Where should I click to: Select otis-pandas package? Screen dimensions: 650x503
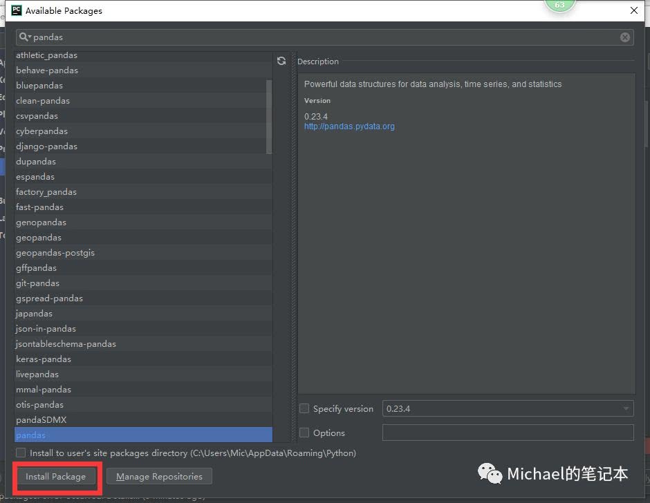tap(143, 404)
